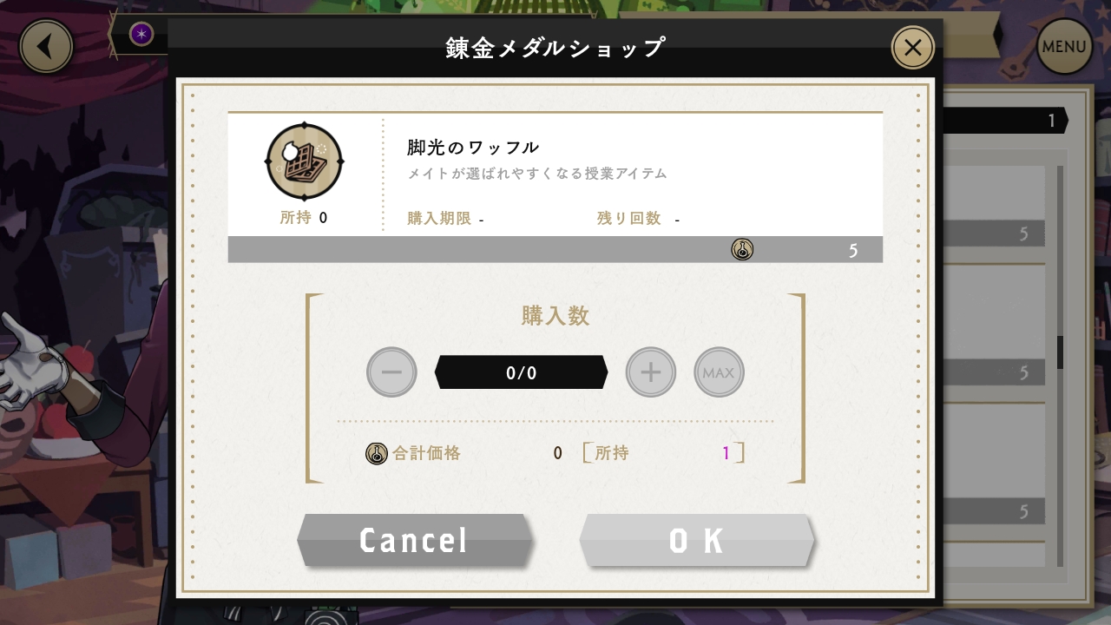Click the 0/0 quantity field
This screenshot has height=625, width=1111.
tap(521, 372)
